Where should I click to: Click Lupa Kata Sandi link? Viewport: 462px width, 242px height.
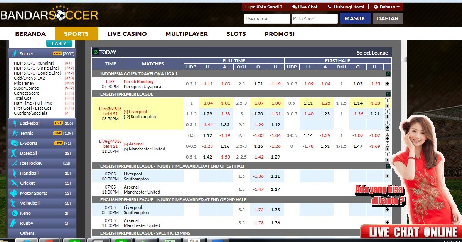[264, 7]
